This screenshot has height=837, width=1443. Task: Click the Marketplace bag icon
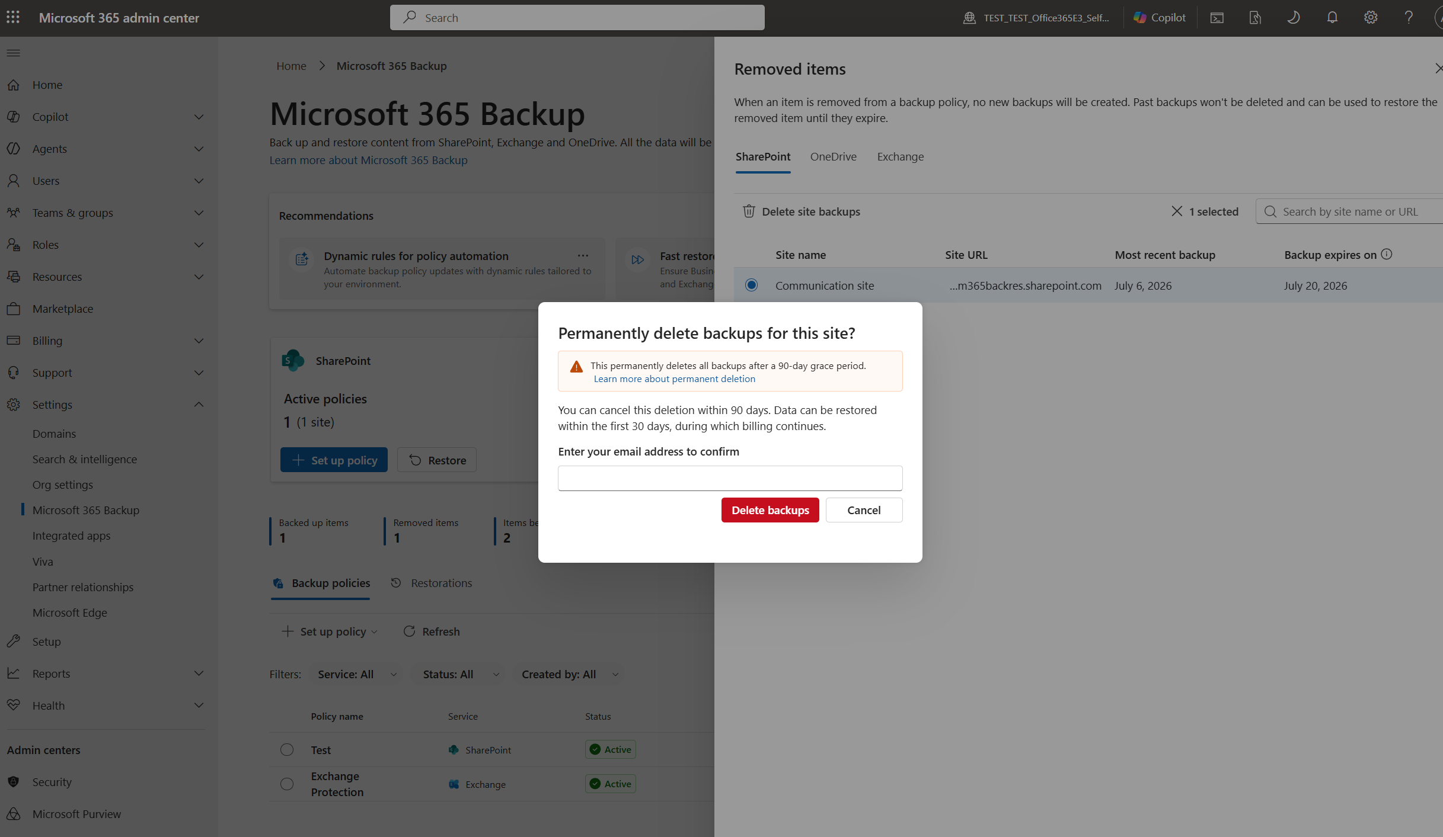(x=14, y=309)
